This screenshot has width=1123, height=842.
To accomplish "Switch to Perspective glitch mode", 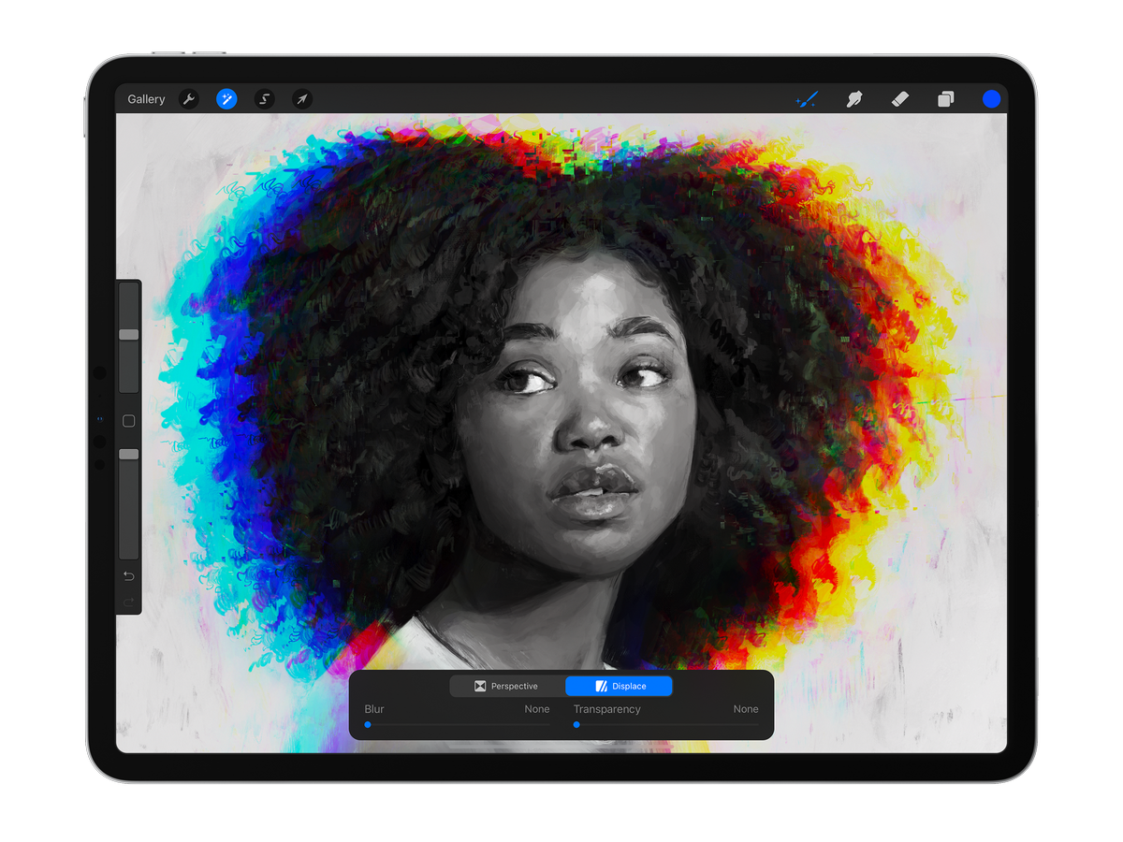I will click(x=506, y=686).
